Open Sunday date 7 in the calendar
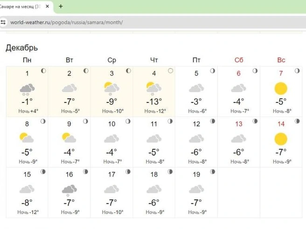306x229 pixels. pos(281,74)
